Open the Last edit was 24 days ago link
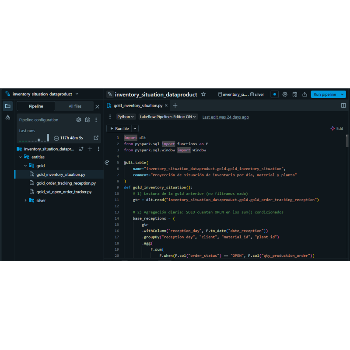 coord(225,116)
